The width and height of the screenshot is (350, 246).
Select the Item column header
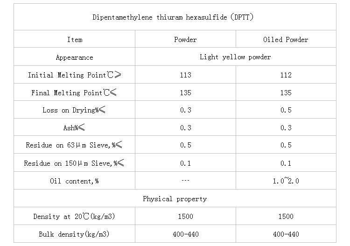click(x=75, y=40)
